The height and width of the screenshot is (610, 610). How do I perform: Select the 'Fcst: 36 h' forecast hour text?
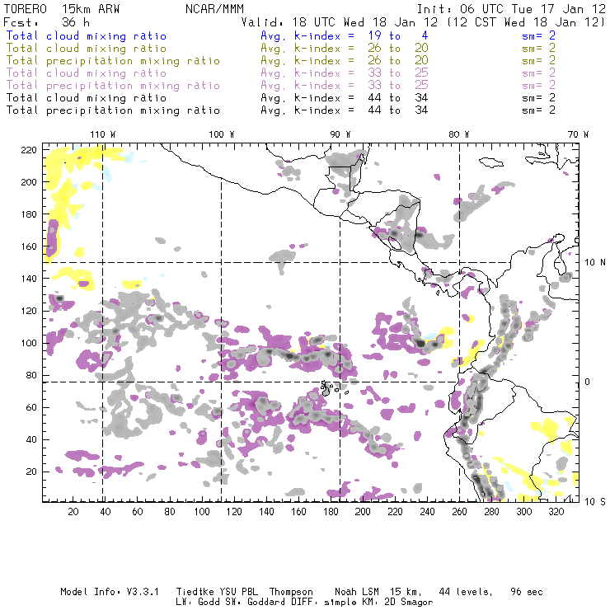(x=46, y=22)
